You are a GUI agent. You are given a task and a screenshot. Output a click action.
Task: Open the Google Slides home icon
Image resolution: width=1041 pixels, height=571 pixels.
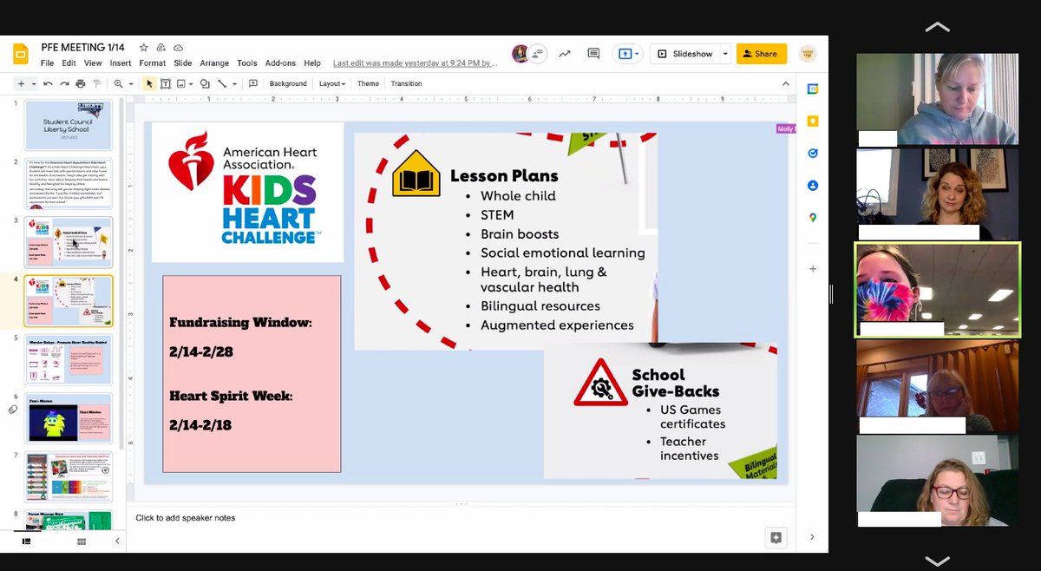[21, 54]
